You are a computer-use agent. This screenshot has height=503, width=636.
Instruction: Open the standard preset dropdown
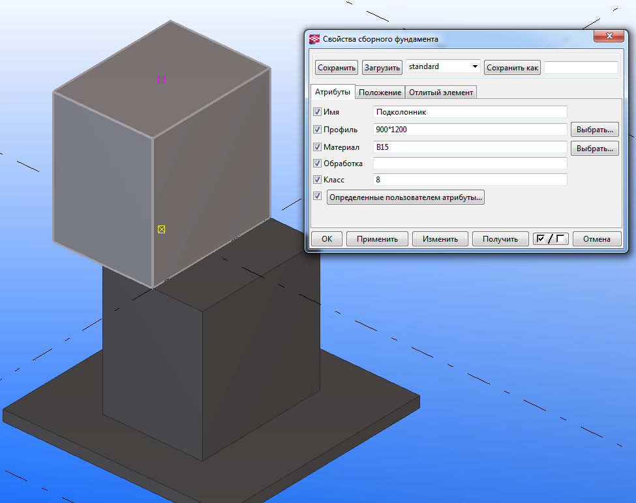pos(443,67)
